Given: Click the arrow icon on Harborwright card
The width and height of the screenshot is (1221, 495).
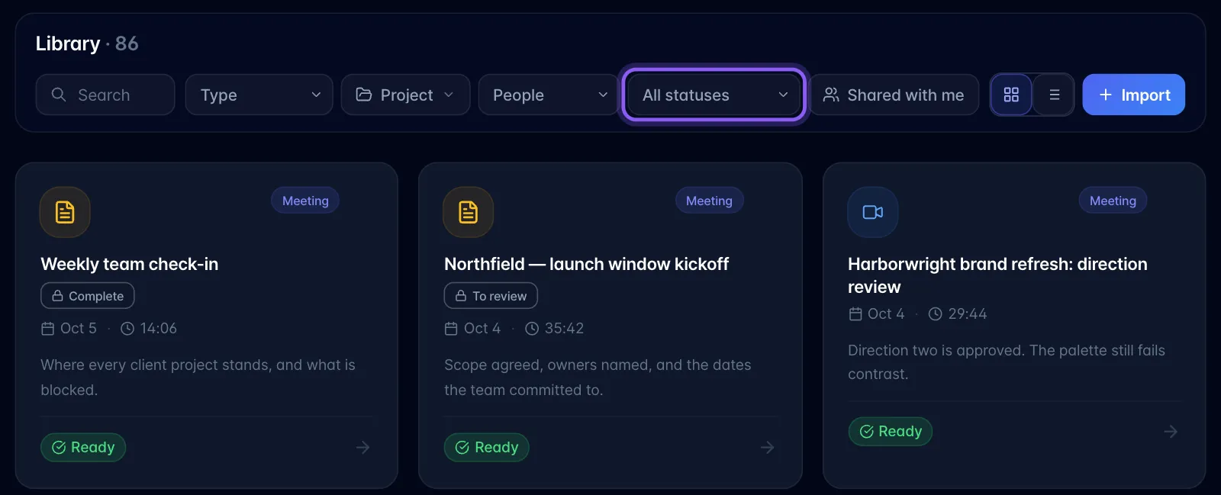Looking at the screenshot, I should coord(1171,432).
